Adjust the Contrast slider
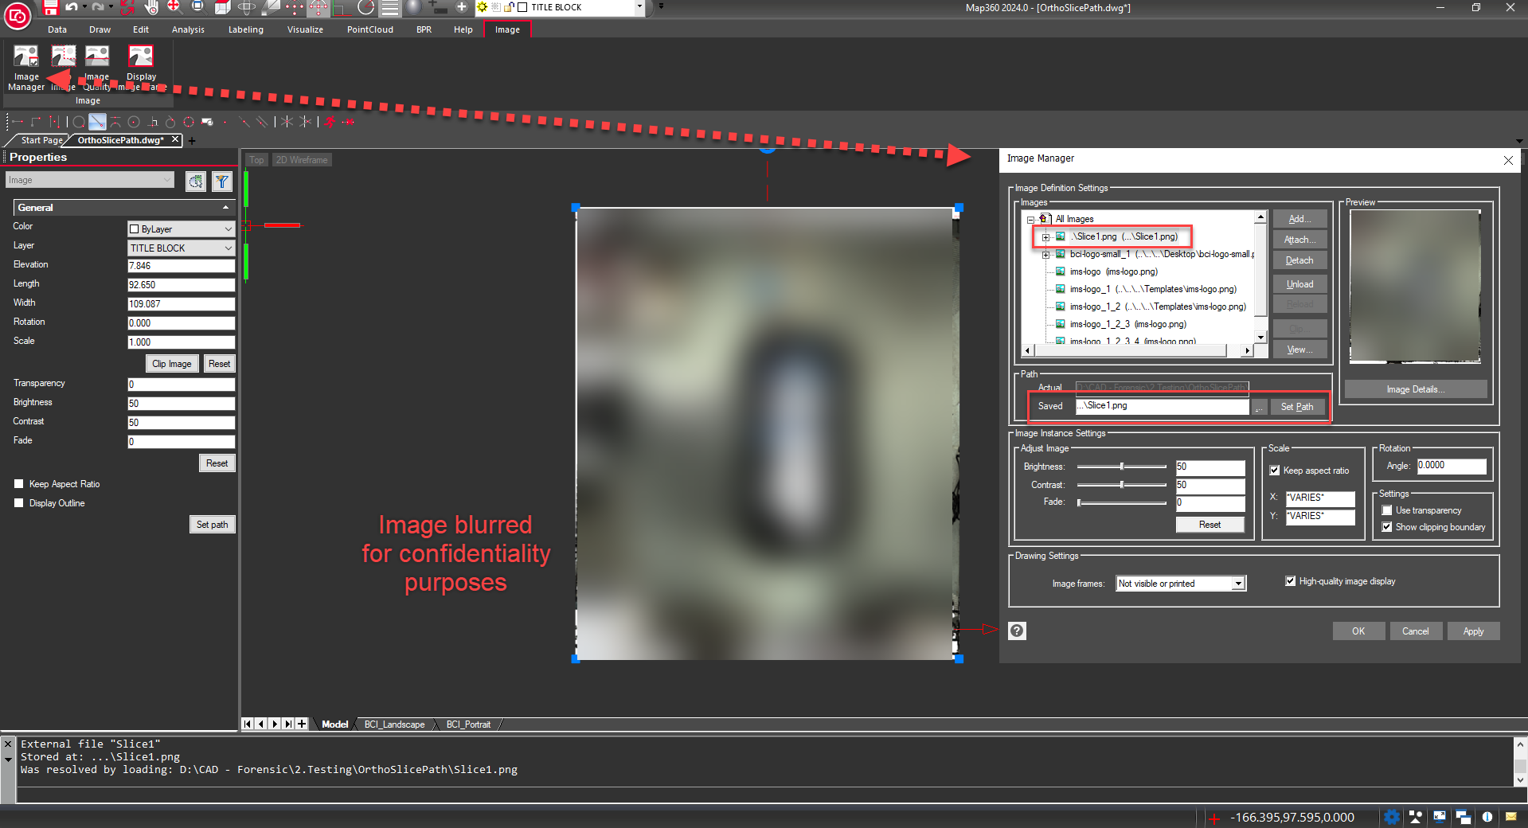 [1122, 485]
